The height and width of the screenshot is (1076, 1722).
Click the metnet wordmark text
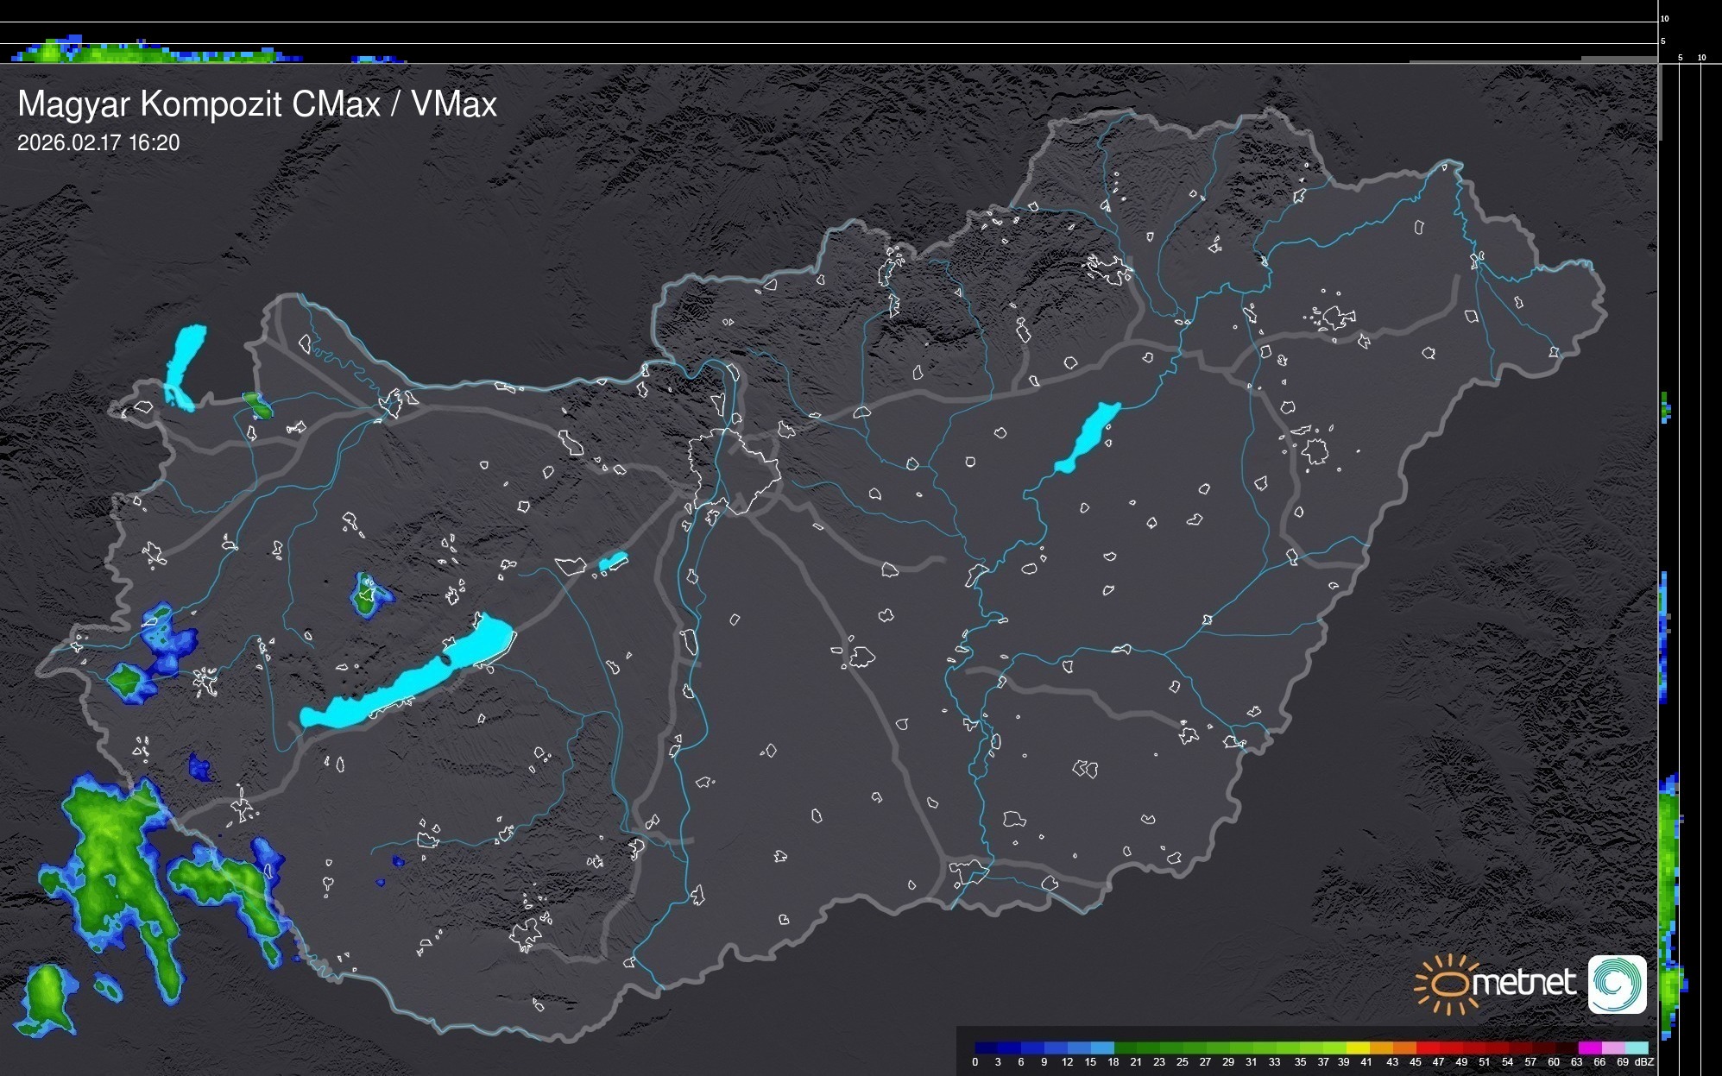(1524, 982)
